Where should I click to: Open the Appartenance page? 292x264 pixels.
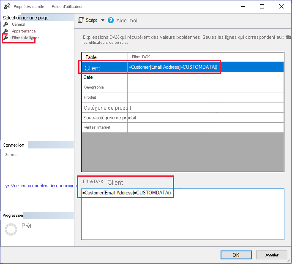point(24,31)
